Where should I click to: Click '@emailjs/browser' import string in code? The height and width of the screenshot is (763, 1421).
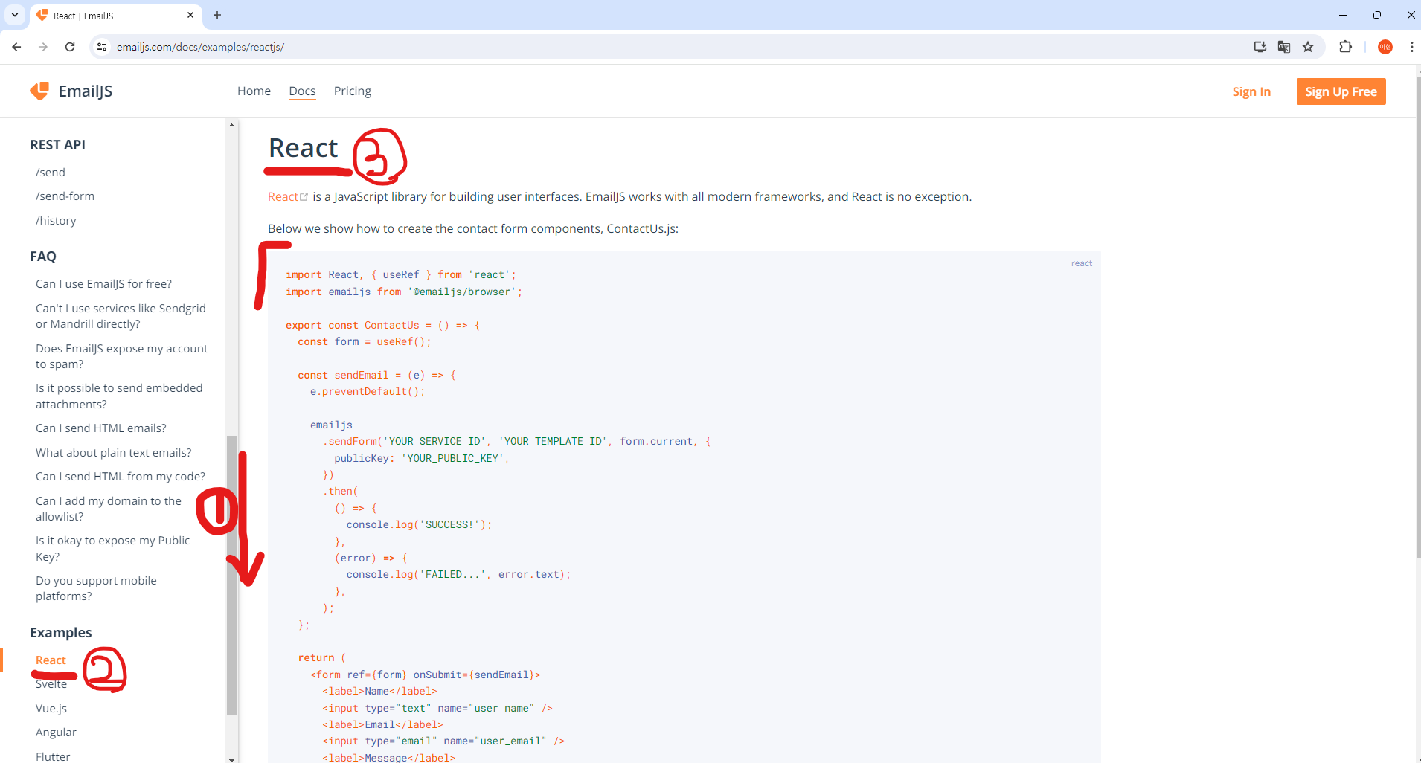(461, 292)
